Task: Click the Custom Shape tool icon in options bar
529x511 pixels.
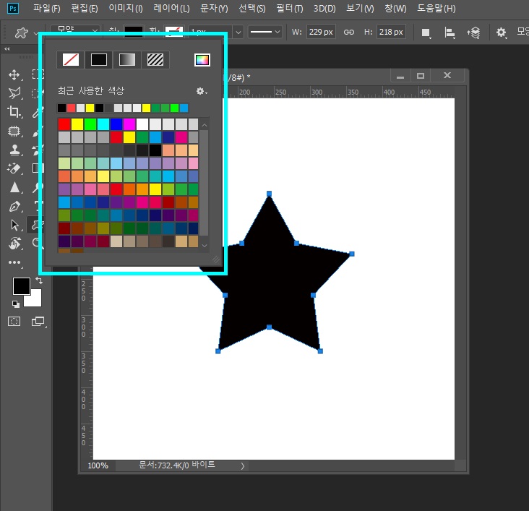Action: (x=21, y=33)
